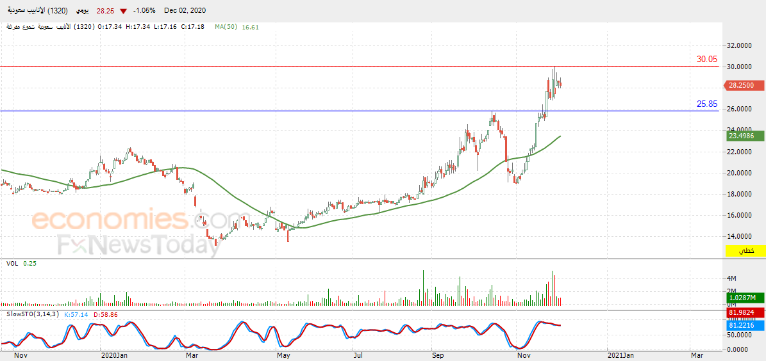The height and width of the screenshot is (361, 766).
Task: Click the May time axis label
Action: 283,356
